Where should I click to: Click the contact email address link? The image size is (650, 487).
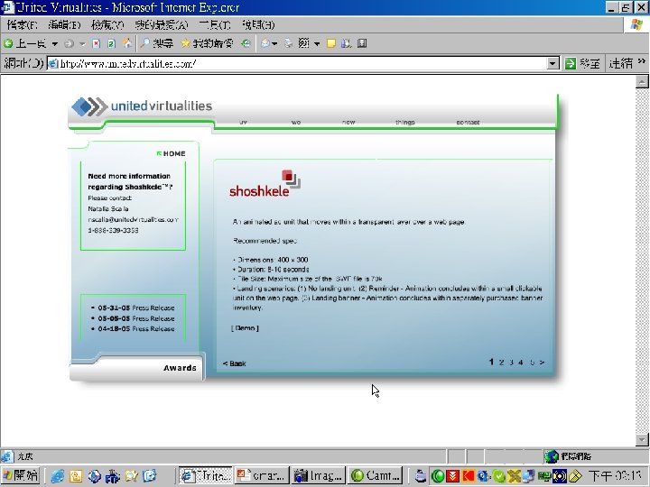coord(133,219)
